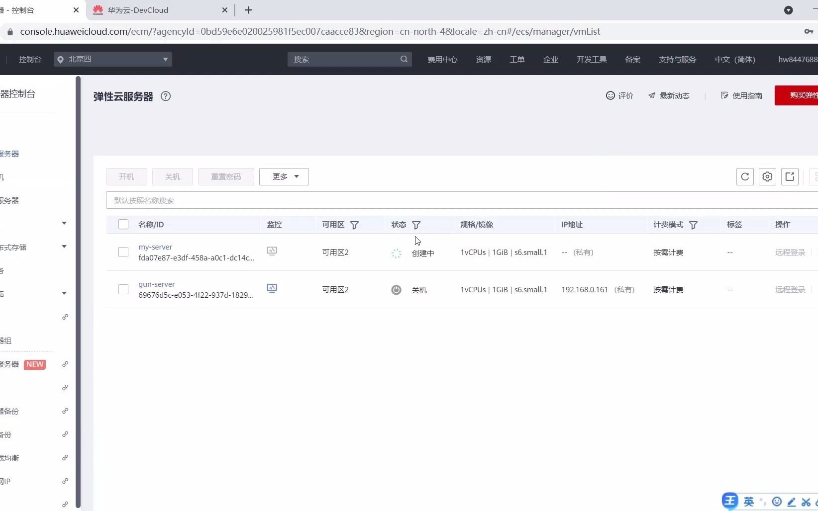Click the search magnifier icon in top bar
This screenshot has width=818, height=511.
tap(404, 59)
